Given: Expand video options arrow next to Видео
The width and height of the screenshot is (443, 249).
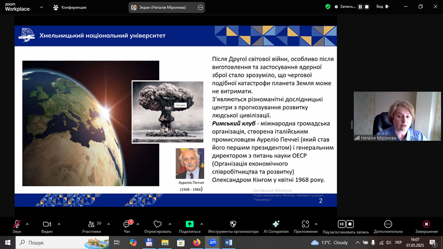Looking at the screenshot, I should click(x=59, y=224).
